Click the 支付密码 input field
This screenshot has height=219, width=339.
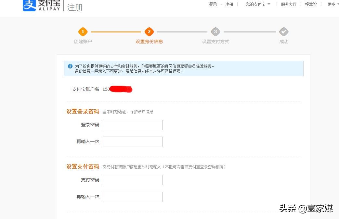132,180
